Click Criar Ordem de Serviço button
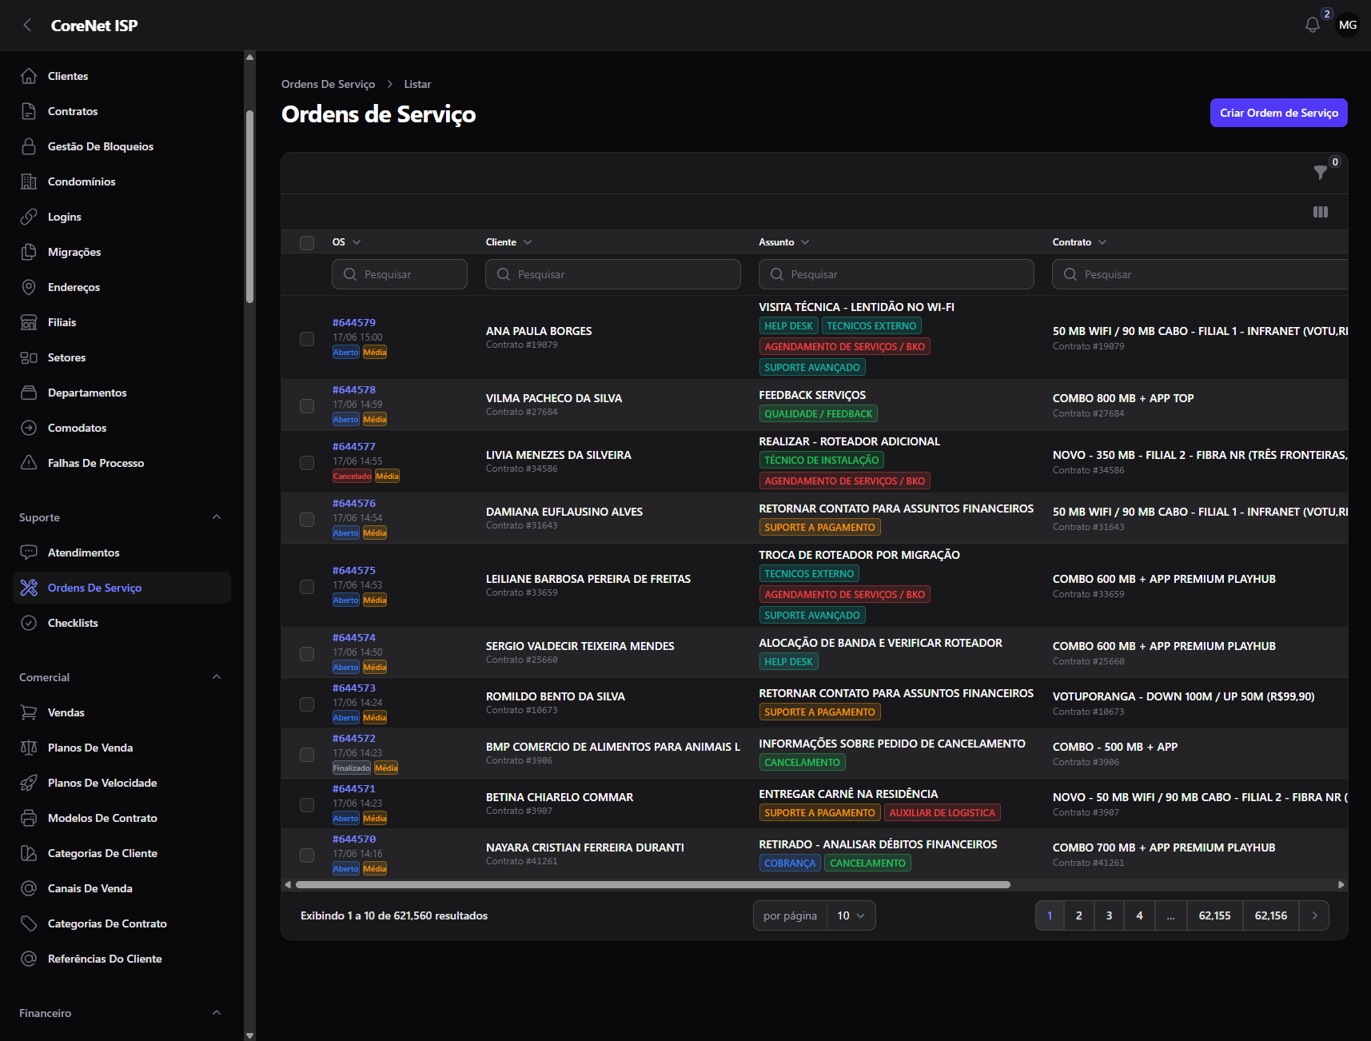Viewport: 1371px width, 1041px height. pos(1278,113)
